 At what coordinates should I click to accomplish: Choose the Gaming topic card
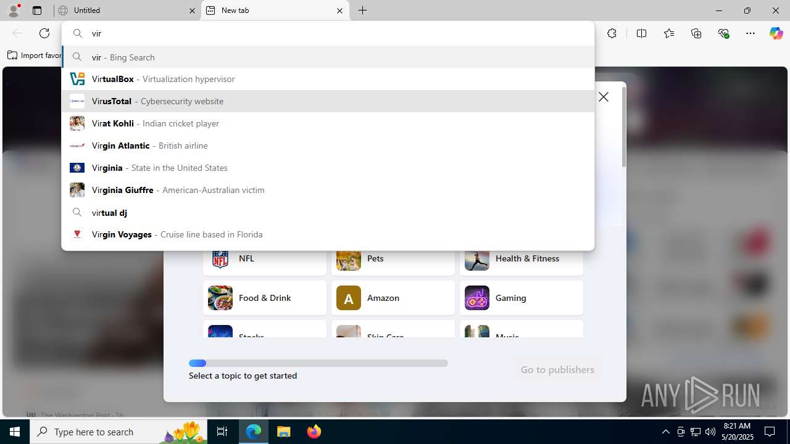pyautogui.click(x=522, y=298)
